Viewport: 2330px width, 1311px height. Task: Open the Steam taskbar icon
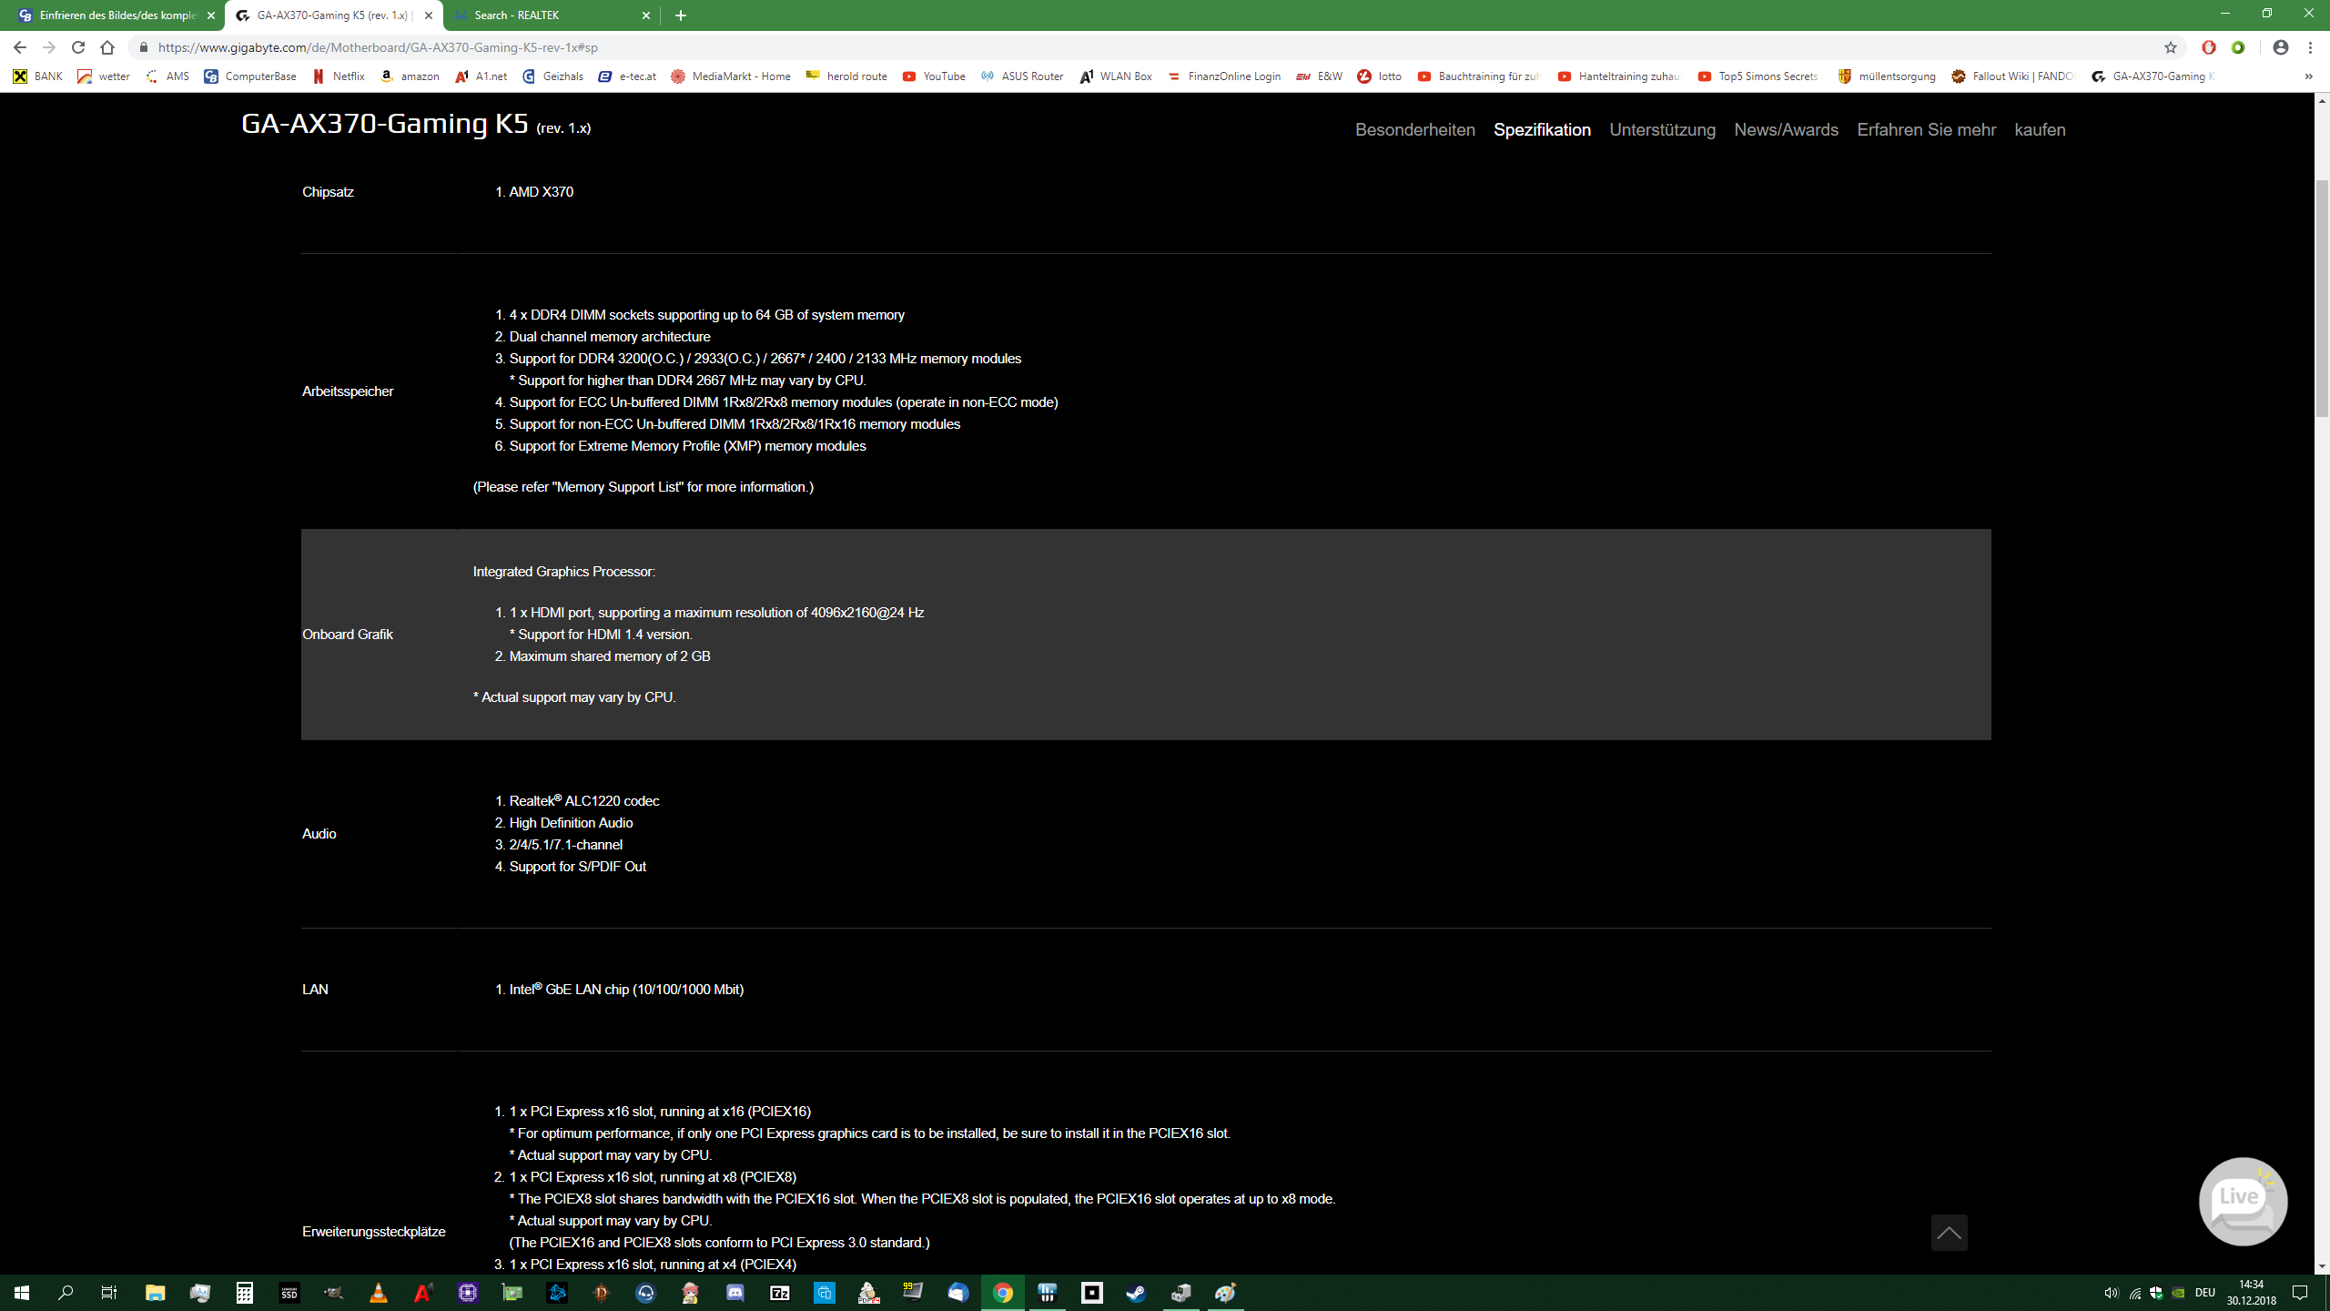pyautogui.click(x=1136, y=1293)
